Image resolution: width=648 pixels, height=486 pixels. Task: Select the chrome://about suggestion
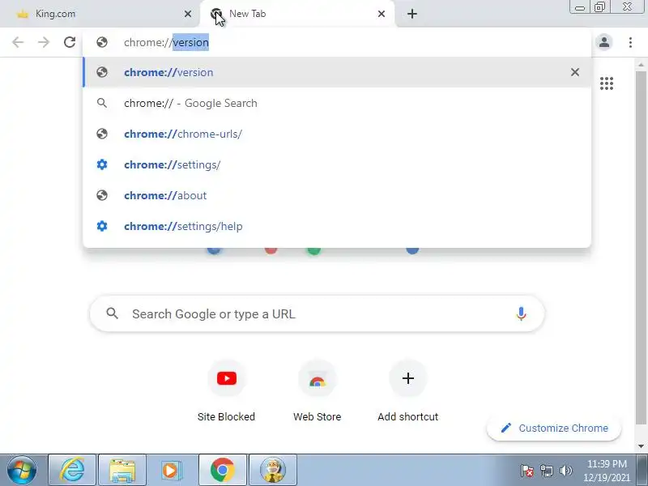[337, 195]
